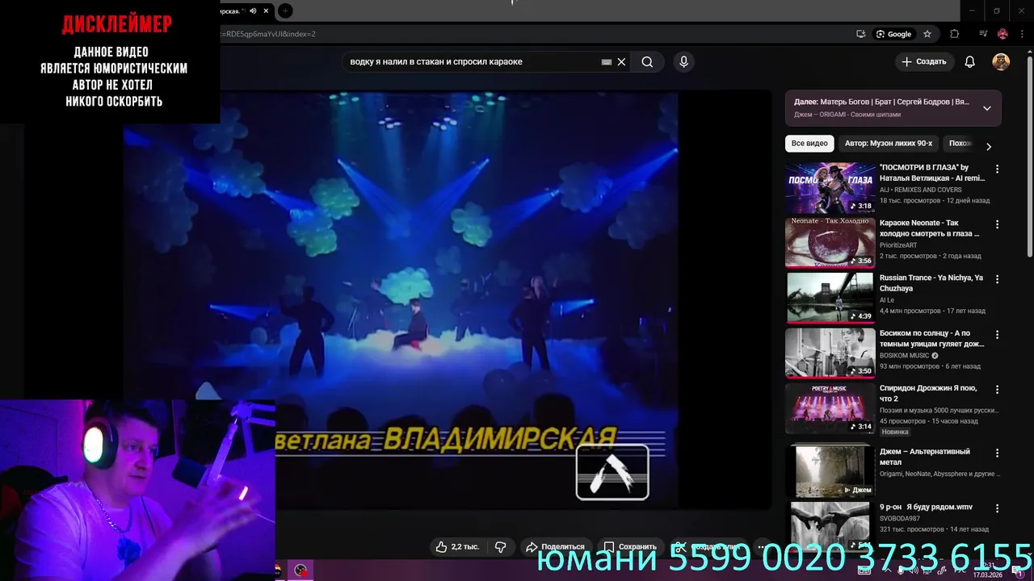Show more filter chips with right arrow

988,146
